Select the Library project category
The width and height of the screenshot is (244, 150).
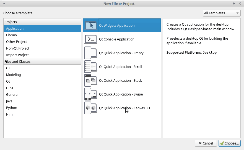click(x=42, y=35)
